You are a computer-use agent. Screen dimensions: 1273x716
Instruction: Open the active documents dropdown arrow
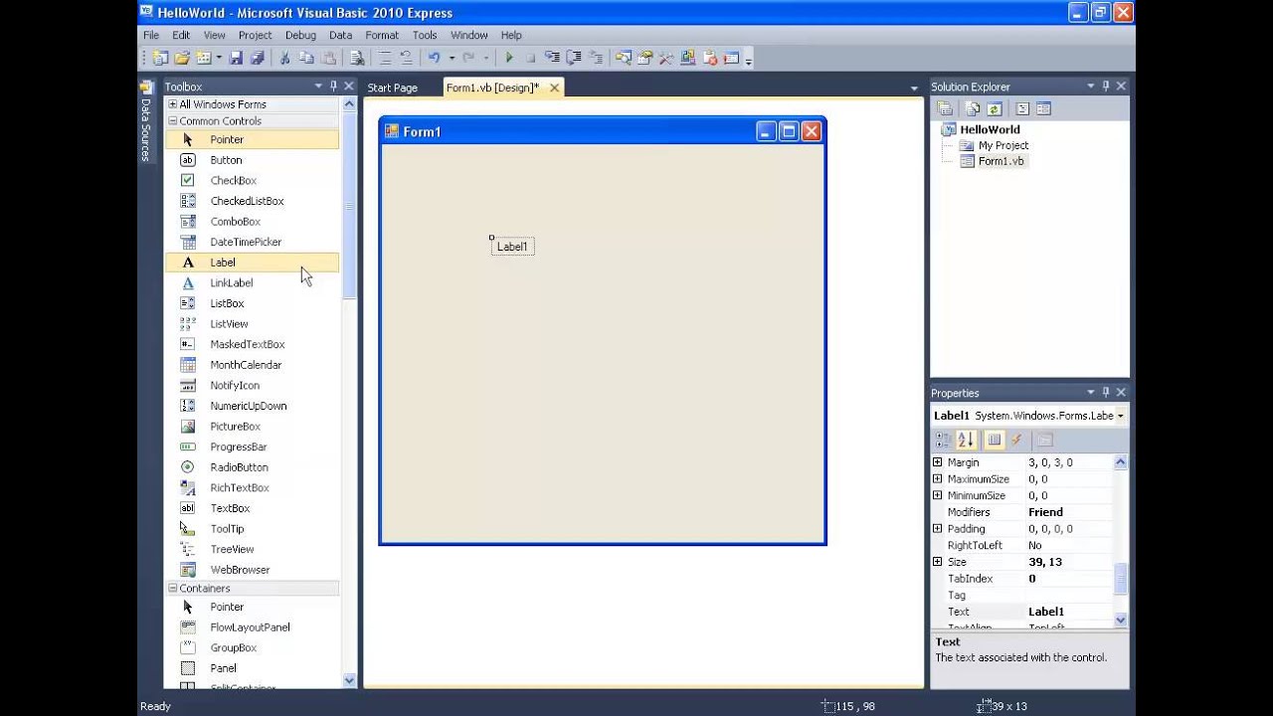[914, 89]
